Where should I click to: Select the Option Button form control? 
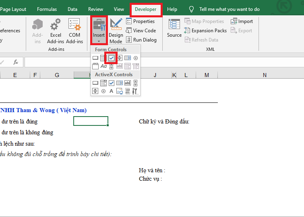[136, 58]
